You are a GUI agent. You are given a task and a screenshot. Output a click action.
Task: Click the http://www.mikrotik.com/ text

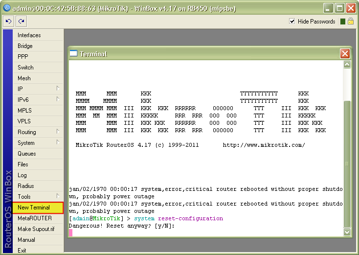(264, 145)
